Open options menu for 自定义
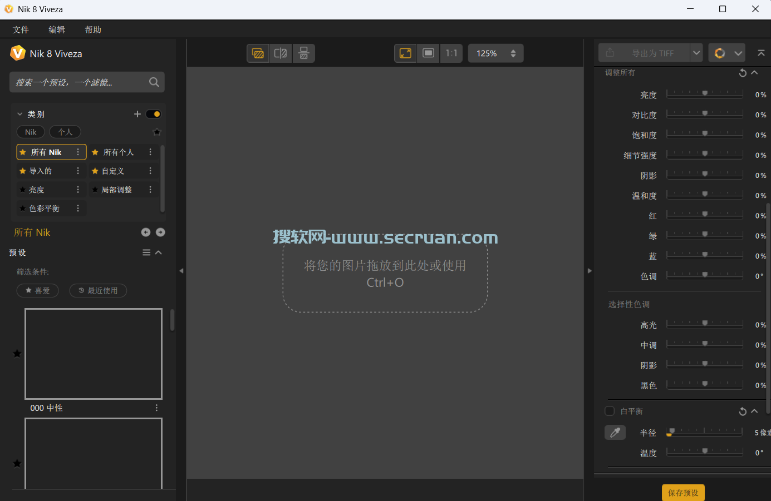Viewport: 771px width, 501px height. point(150,171)
